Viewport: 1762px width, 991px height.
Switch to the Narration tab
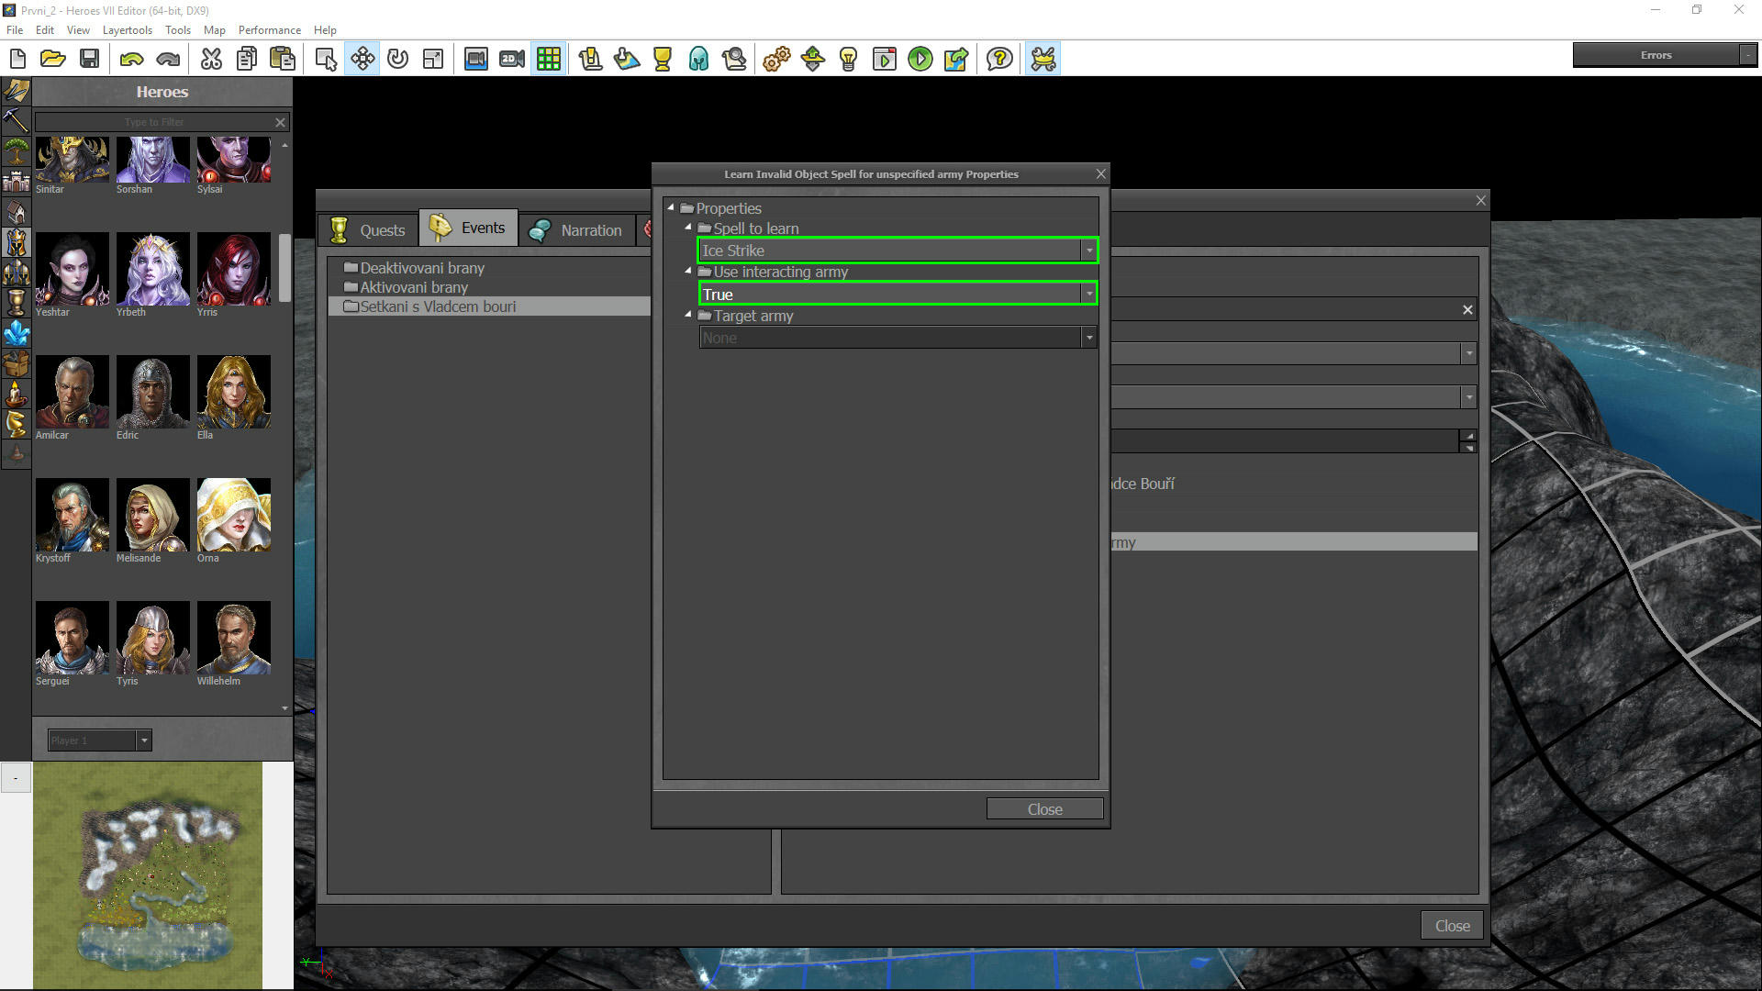point(578,229)
